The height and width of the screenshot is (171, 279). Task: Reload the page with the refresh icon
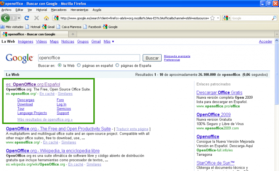coord(26,18)
